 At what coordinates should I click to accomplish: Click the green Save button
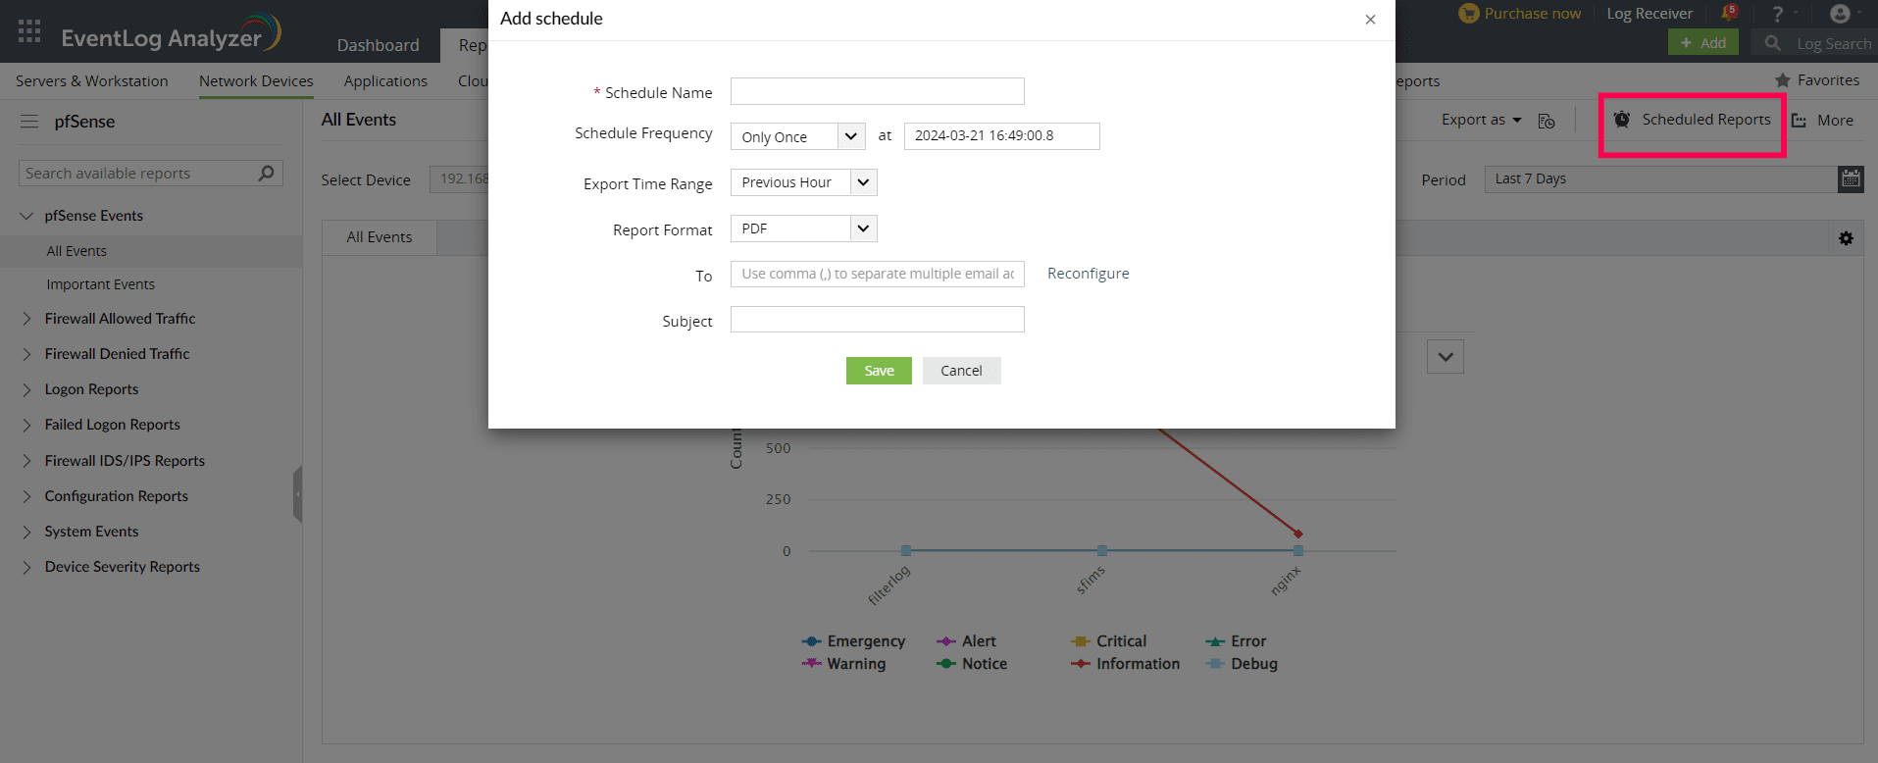879,371
